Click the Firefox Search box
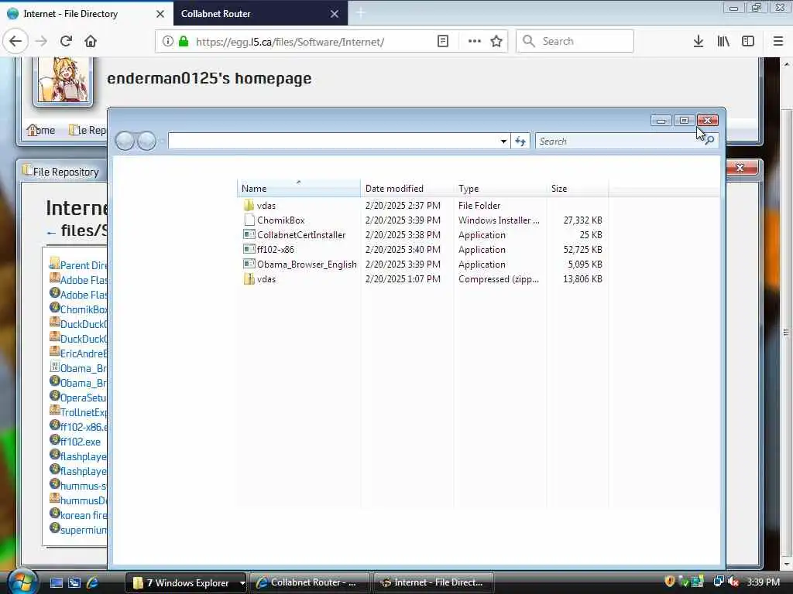Image resolution: width=793 pixels, height=594 pixels. click(575, 42)
